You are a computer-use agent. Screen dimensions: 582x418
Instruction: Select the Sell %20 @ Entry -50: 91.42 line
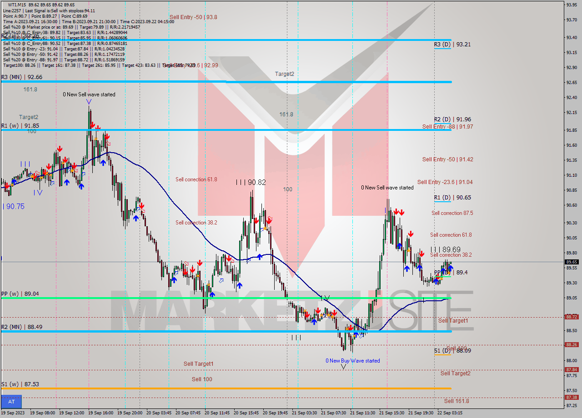64,54
